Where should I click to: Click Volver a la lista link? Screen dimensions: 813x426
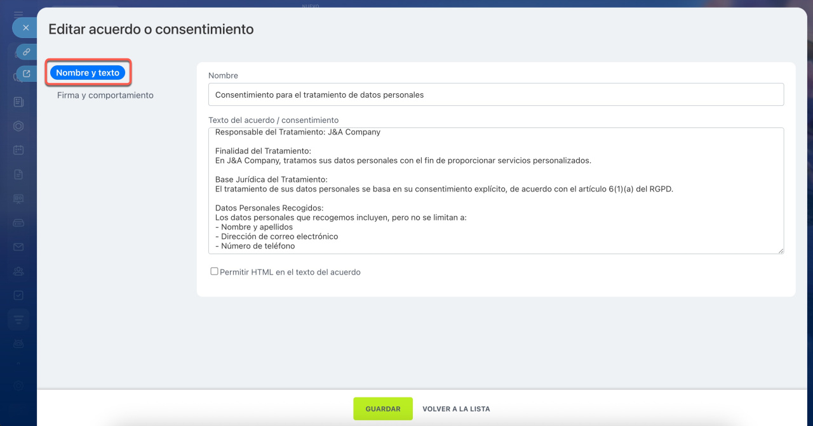pyautogui.click(x=456, y=409)
